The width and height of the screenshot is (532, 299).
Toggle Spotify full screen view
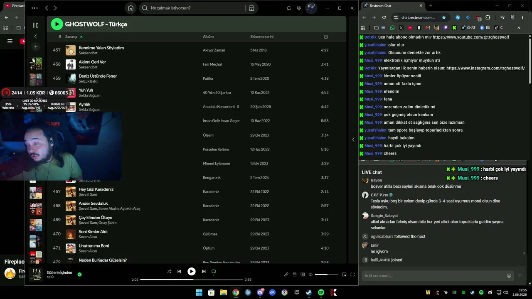[x=352, y=274]
